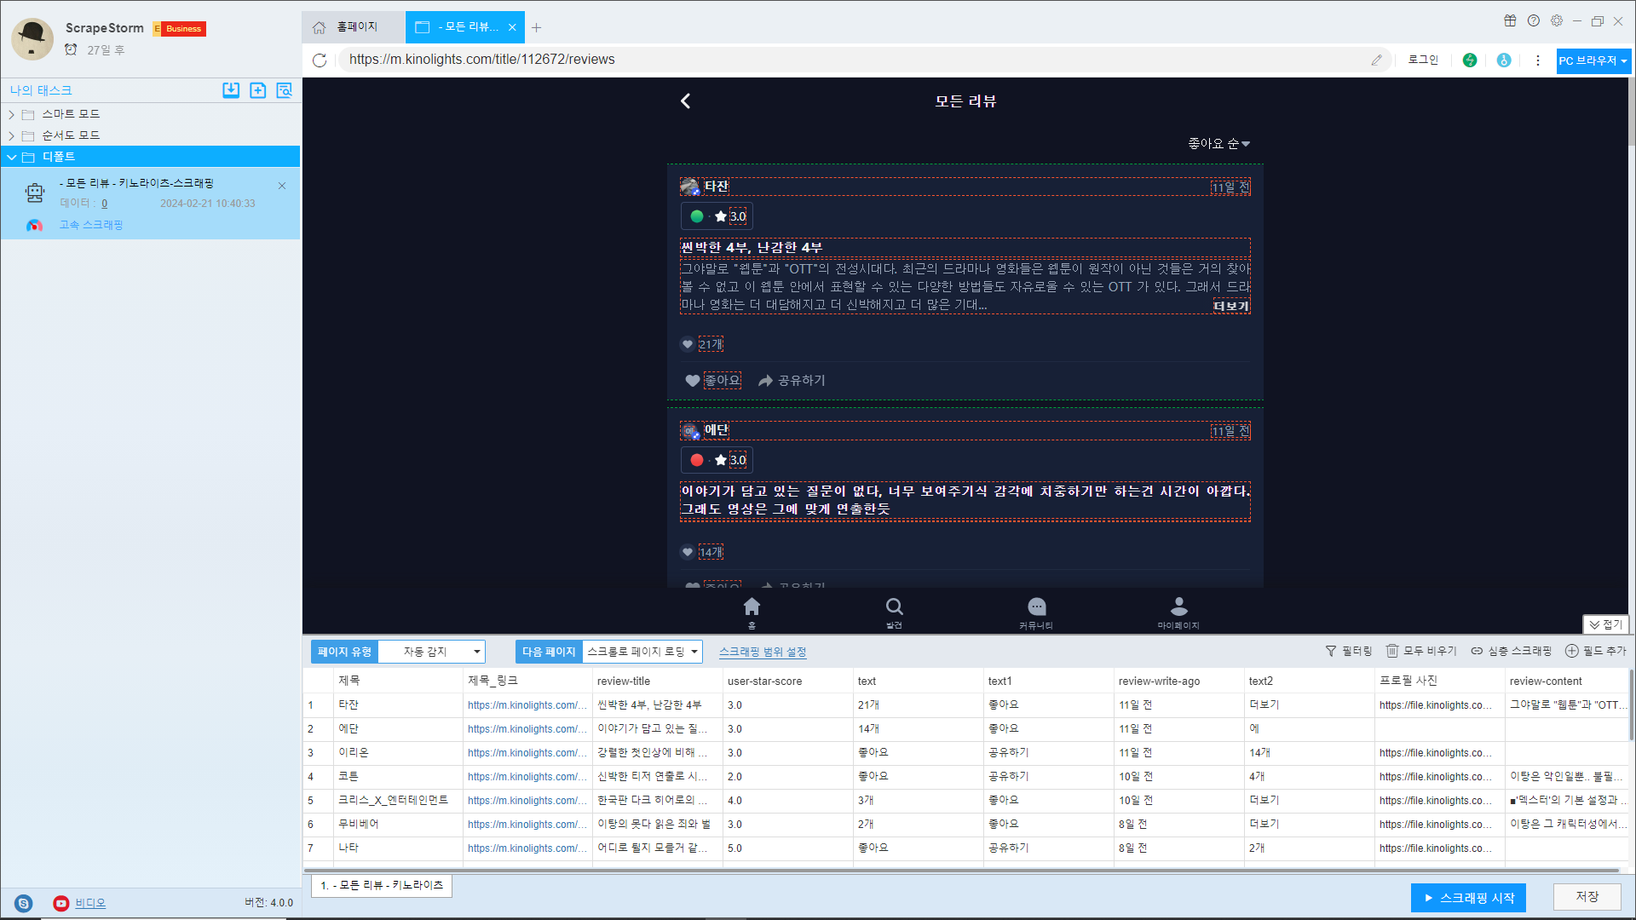Click the edit URL pencil icon
Image resolution: width=1636 pixels, height=920 pixels.
[x=1376, y=60]
